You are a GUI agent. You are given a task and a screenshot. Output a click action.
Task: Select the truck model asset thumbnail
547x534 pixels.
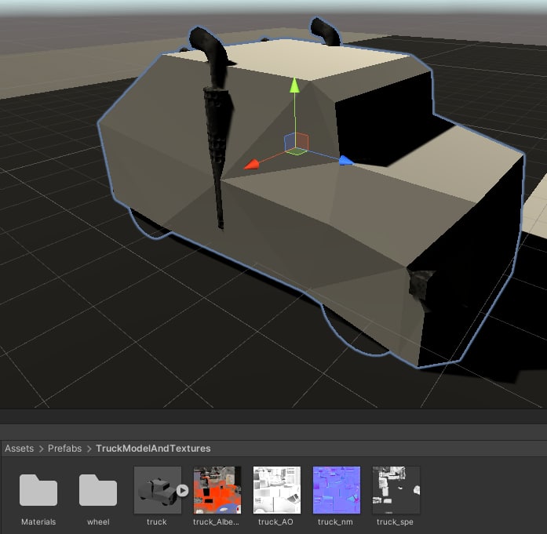(x=157, y=490)
